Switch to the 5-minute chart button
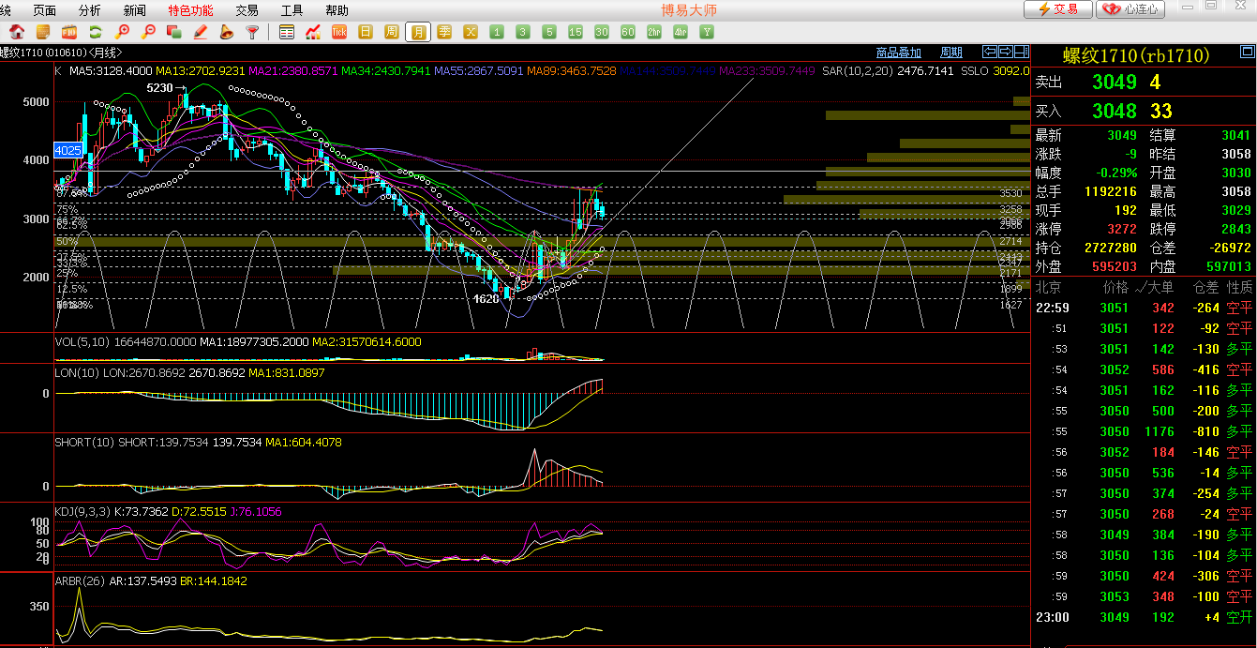 [x=549, y=32]
